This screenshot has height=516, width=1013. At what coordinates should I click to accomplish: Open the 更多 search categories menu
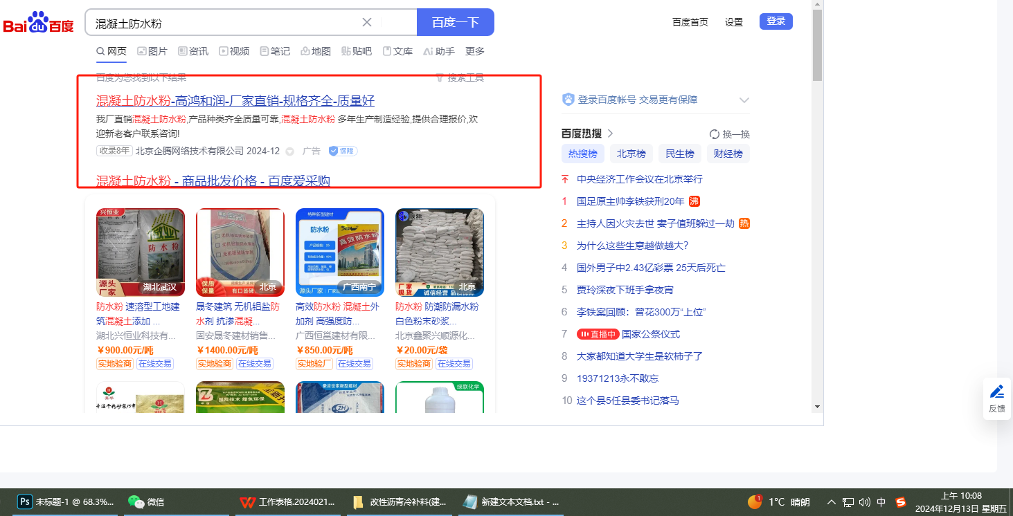tap(475, 51)
